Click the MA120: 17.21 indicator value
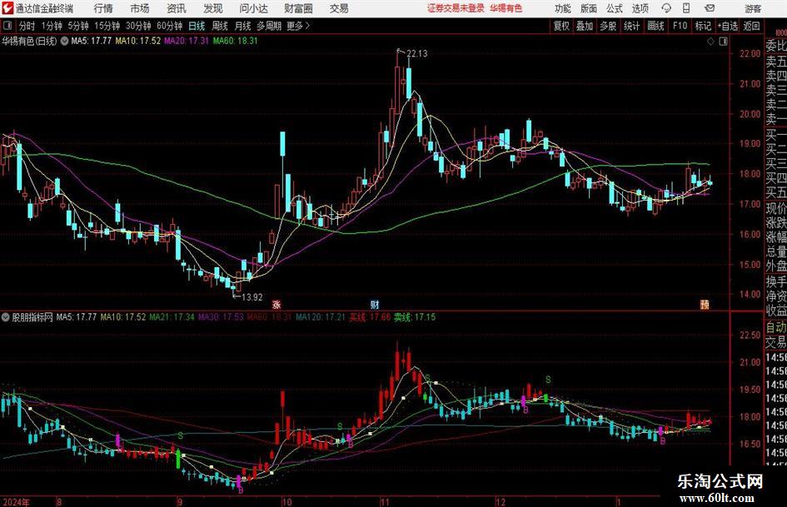The width and height of the screenshot is (787, 507). (x=321, y=317)
